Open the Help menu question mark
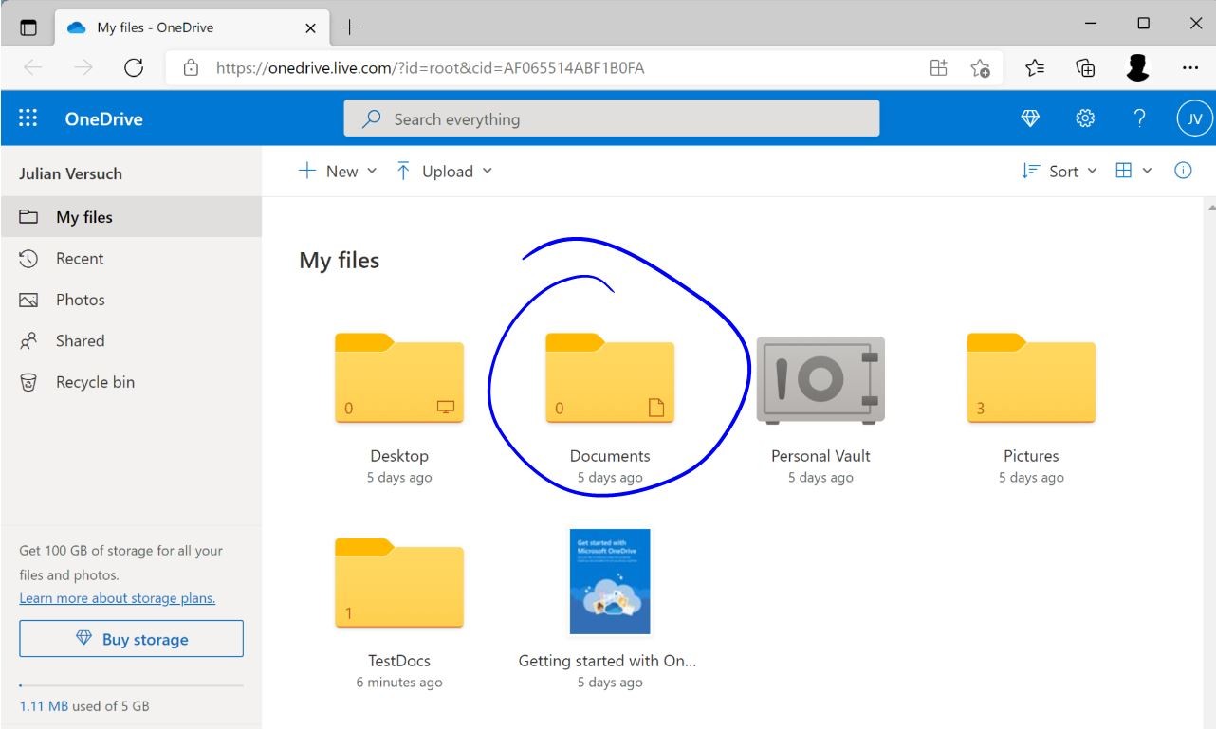This screenshot has width=1216, height=729. pyautogui.click(x=1139, y=118)
